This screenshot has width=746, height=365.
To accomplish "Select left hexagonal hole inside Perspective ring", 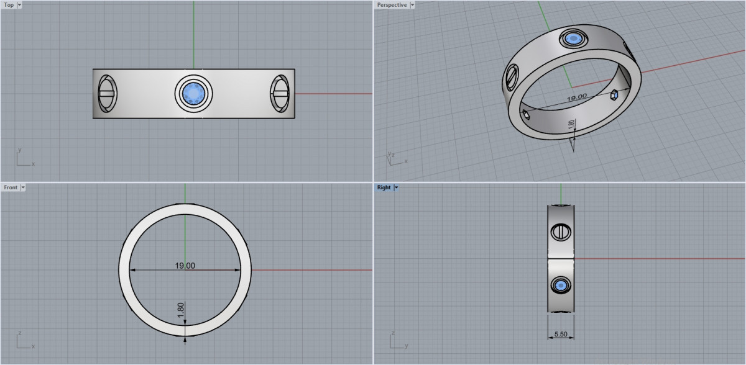I will click(x=527, y=113).
